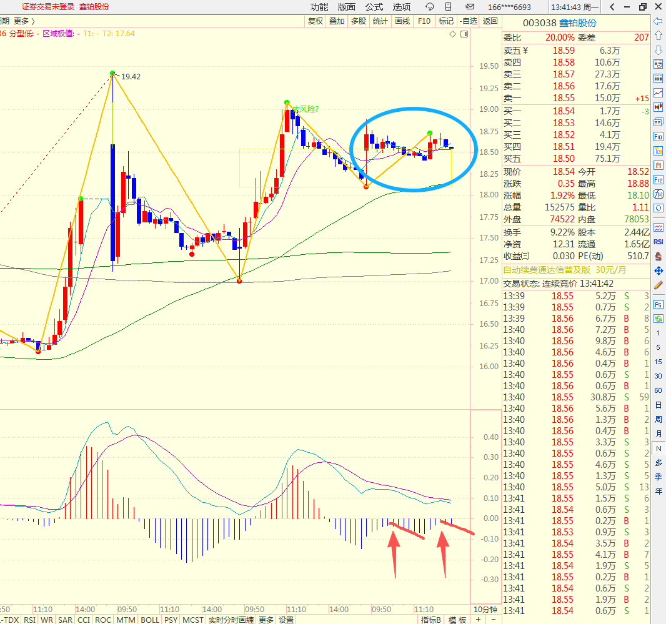Click the 返回 return button
The image size is (666, 624).
pos(490,21)
